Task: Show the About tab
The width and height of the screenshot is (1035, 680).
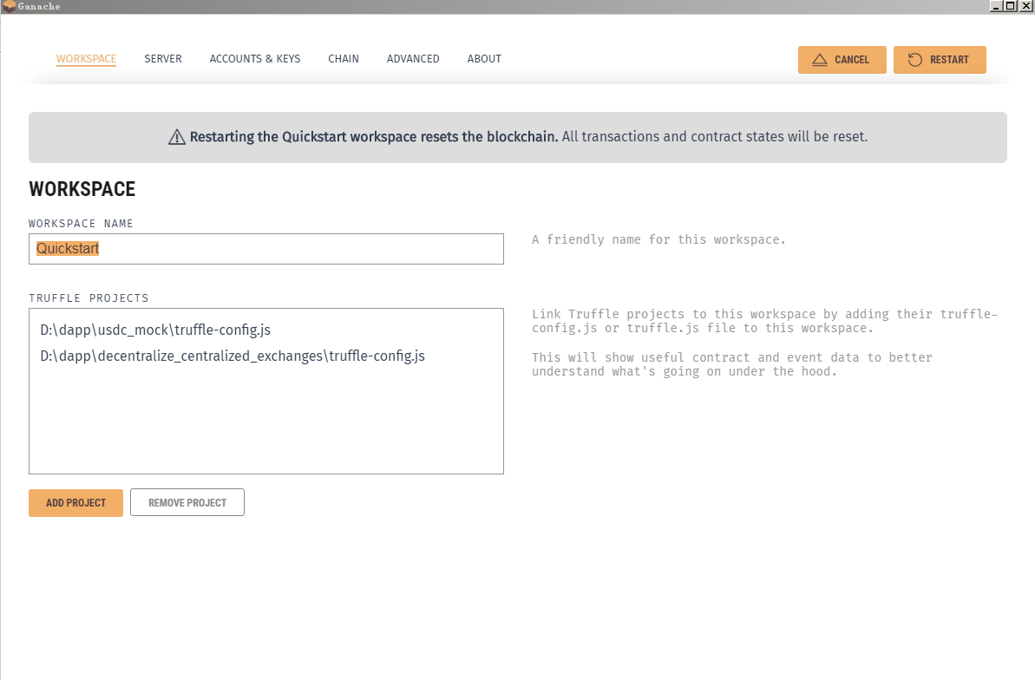Action: click(x=484, y=59)
